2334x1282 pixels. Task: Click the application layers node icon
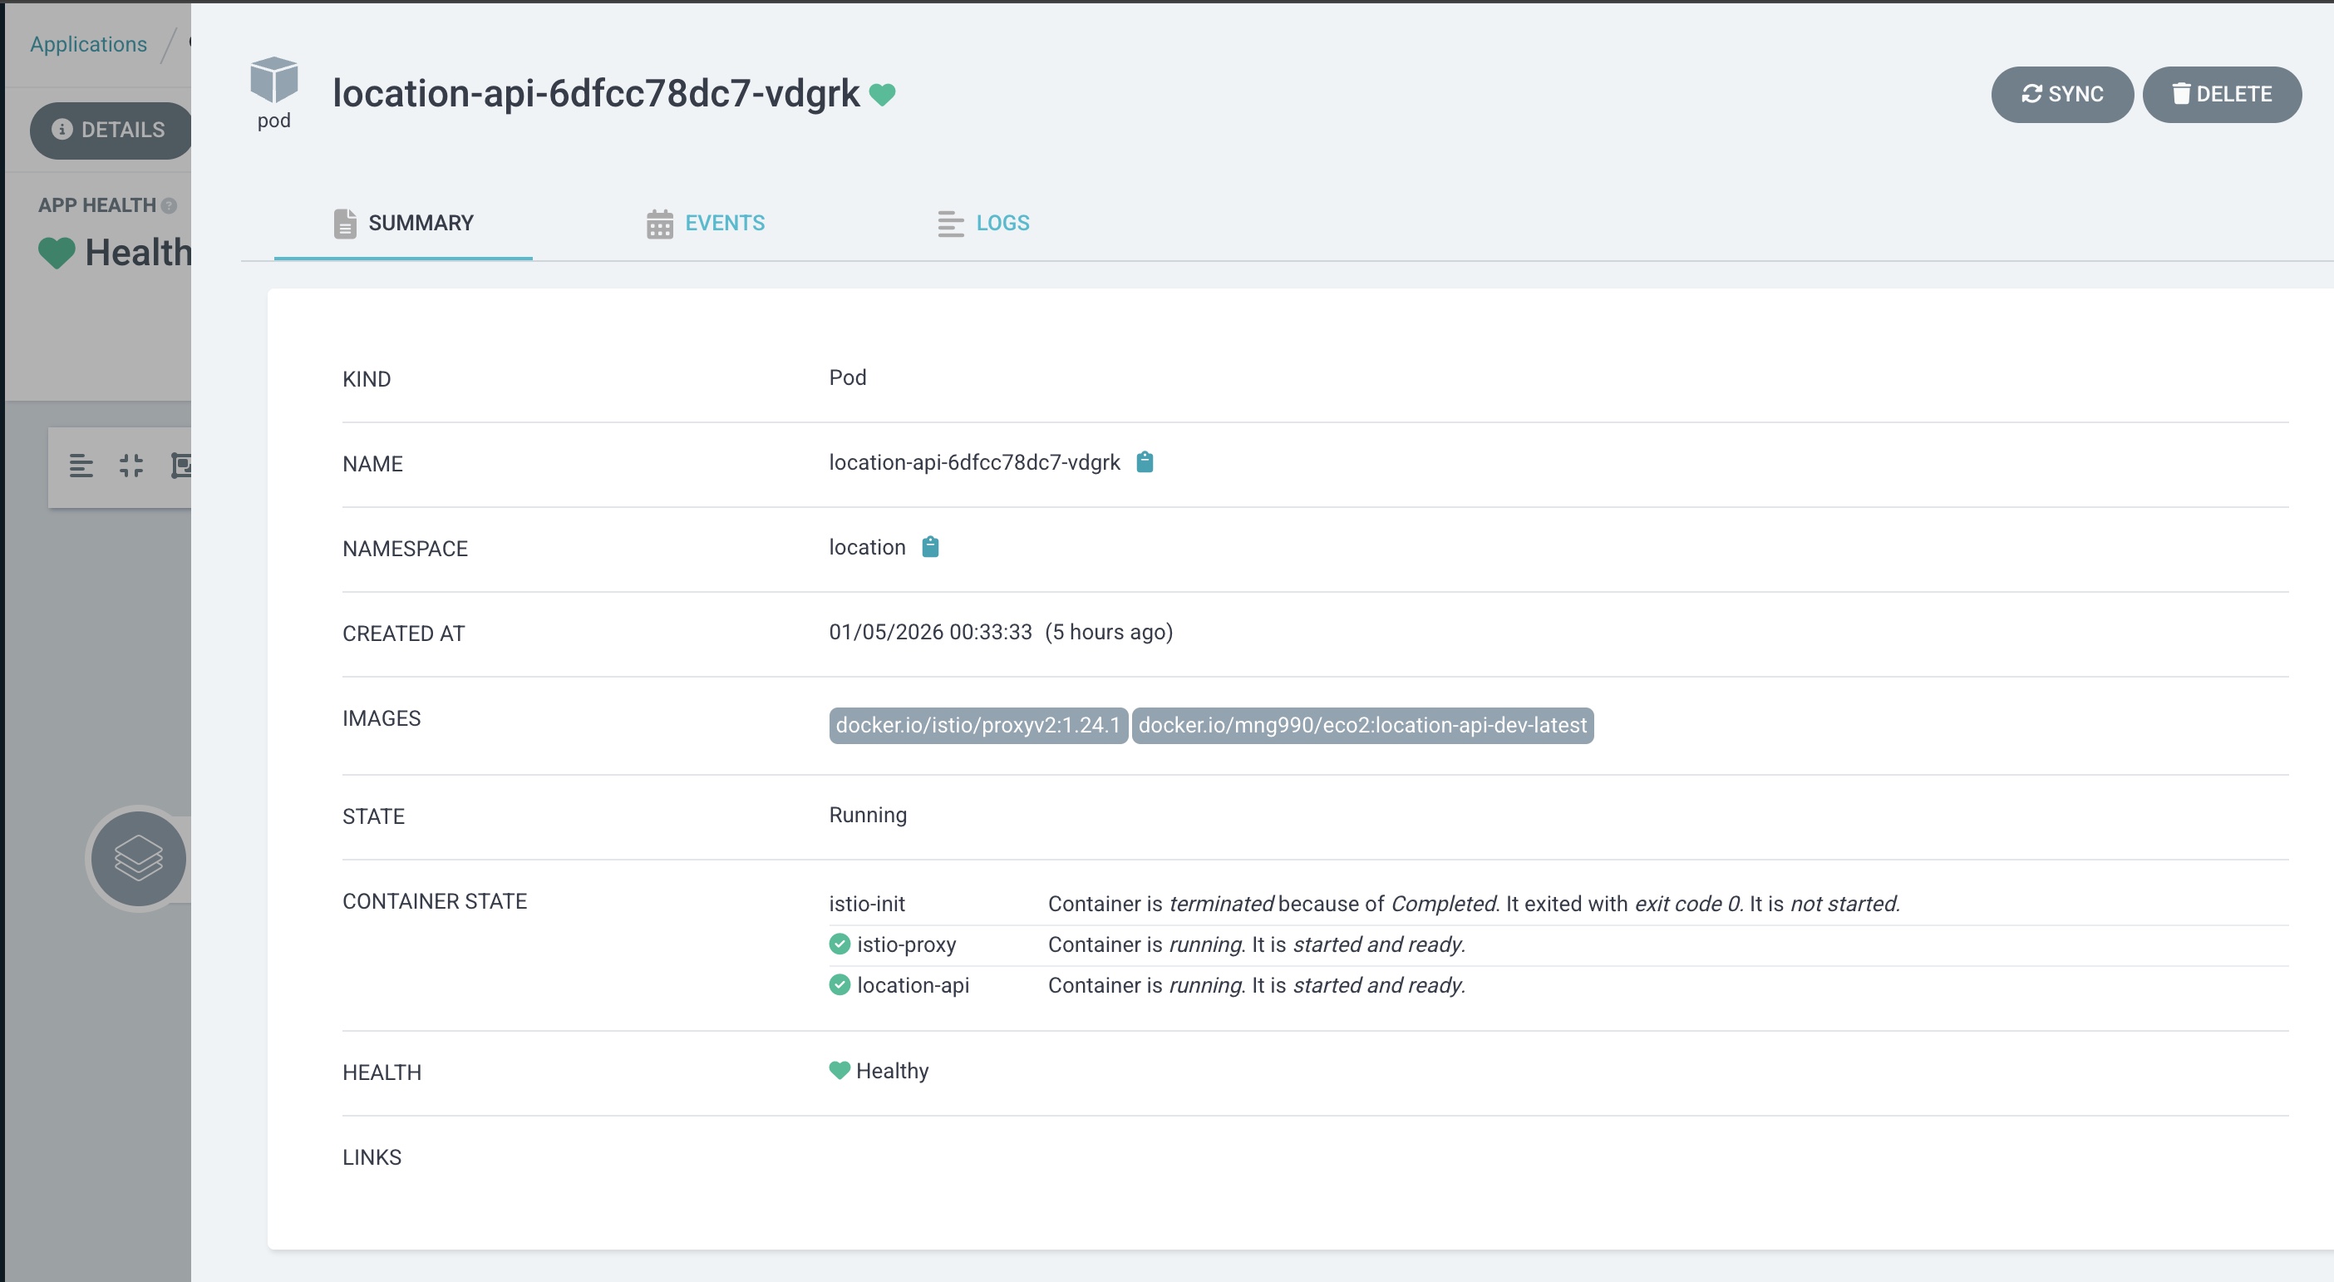[139, 858]
